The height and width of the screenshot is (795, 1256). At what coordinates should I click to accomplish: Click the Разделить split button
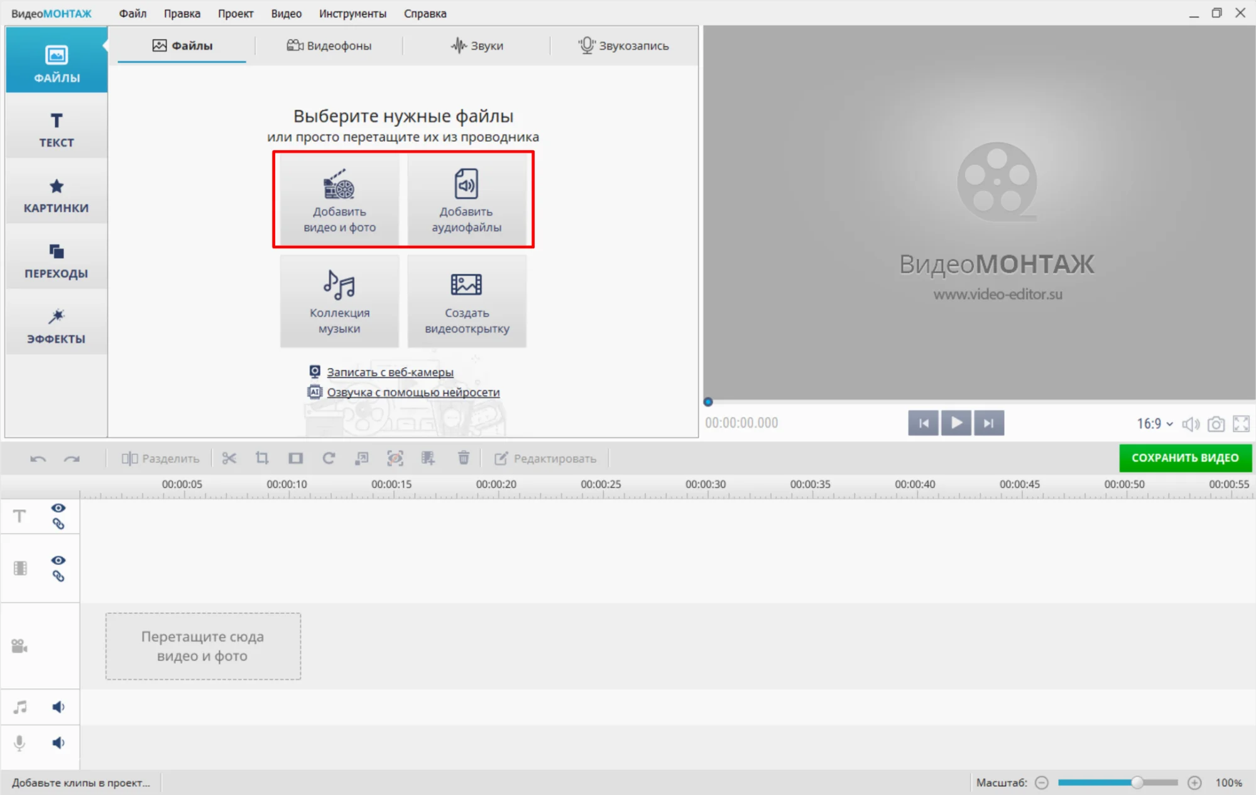point(160,458)
